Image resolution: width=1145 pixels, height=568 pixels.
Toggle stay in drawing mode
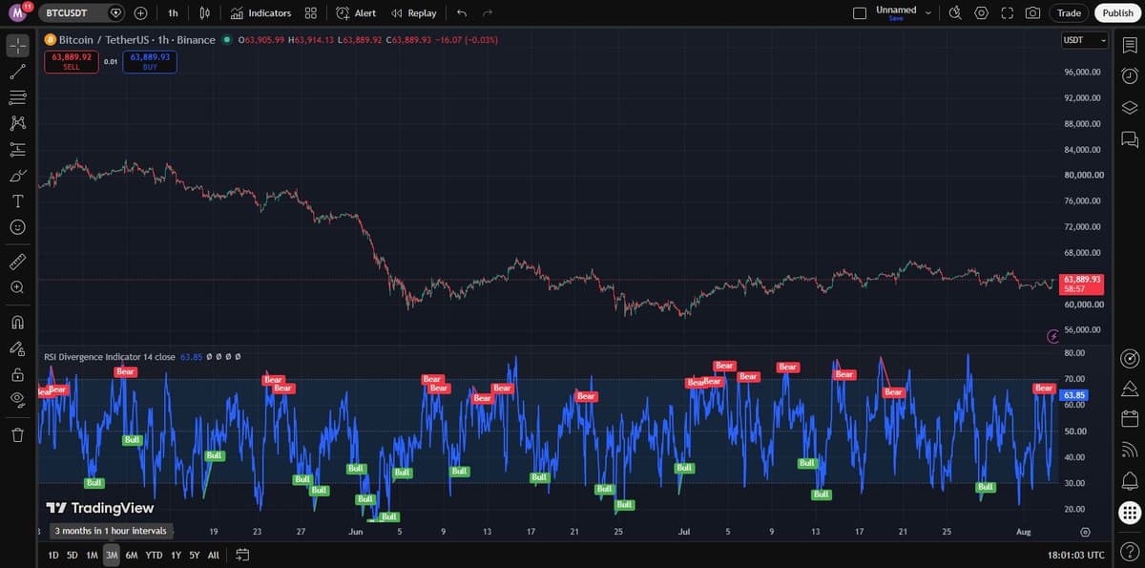click(17, 347)
